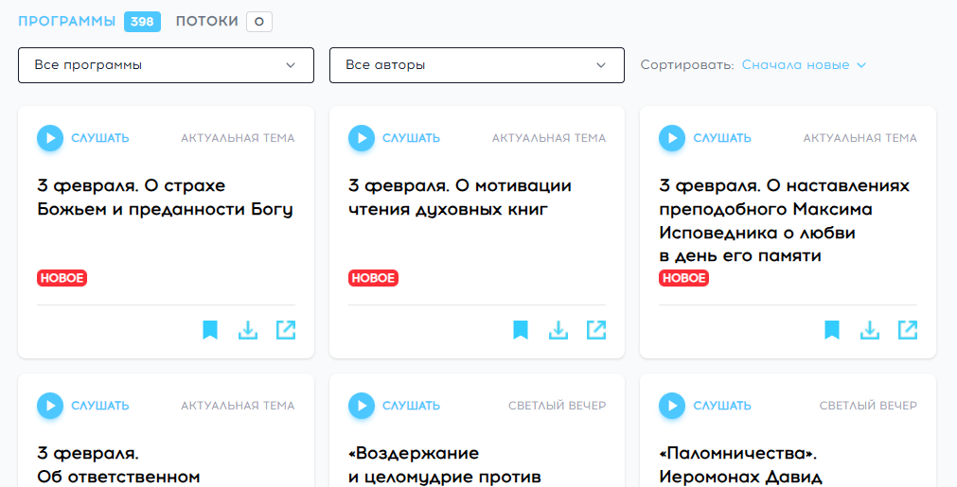This screenshot has height=487, width=957.
Task: Click «Актуальная тема» on «Об ответственном» card
Action: pos(238,406)
